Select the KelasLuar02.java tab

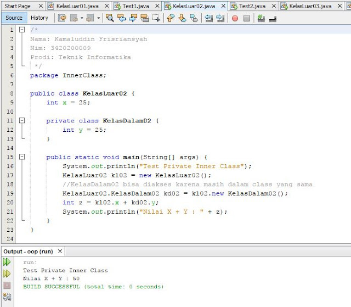194,6
